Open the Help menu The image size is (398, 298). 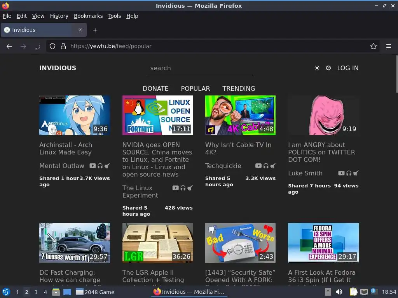click(132, 16)
